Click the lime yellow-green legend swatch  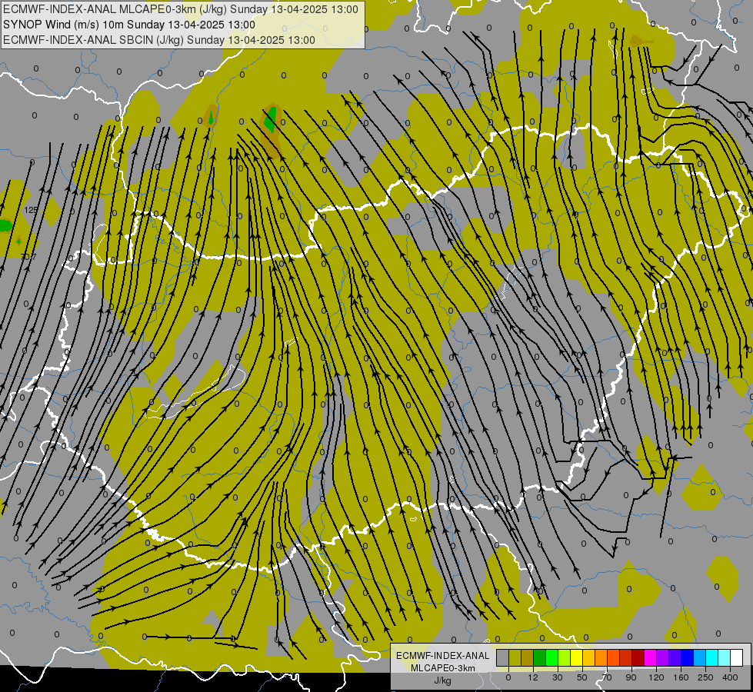[x=565, y=658]
